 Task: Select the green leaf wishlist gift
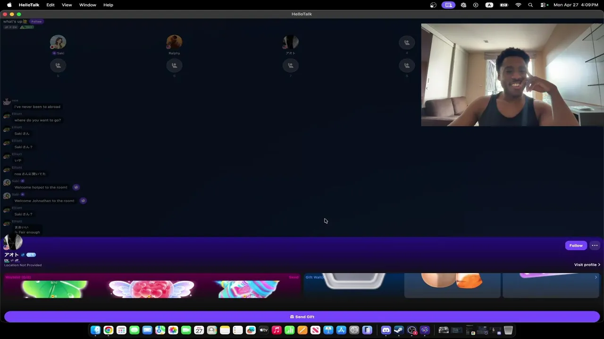coord(54,289)
